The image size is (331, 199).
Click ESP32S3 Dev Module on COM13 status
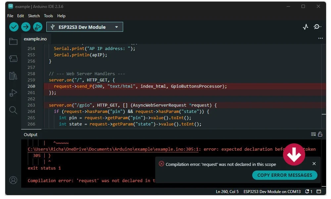pos(272,192)
